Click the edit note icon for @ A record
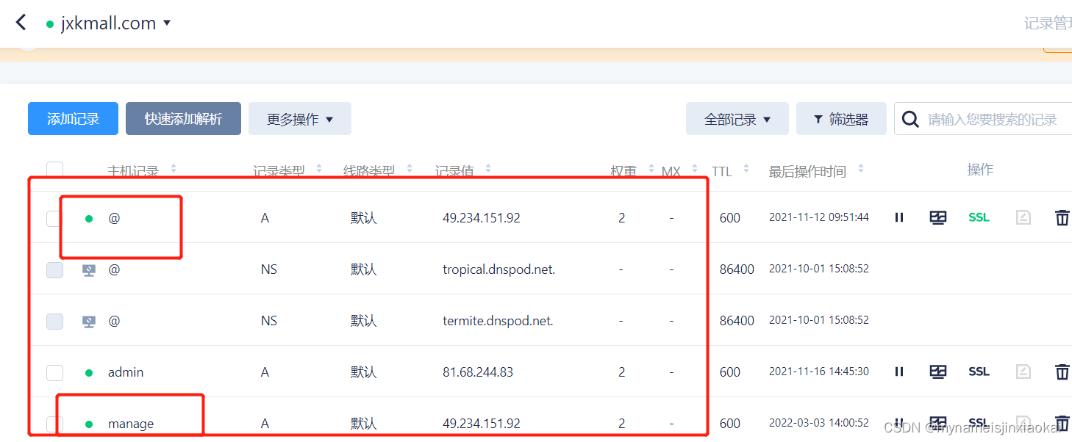The height and width of the screenshot is (442, 1072). click(x=1023, y=217)
